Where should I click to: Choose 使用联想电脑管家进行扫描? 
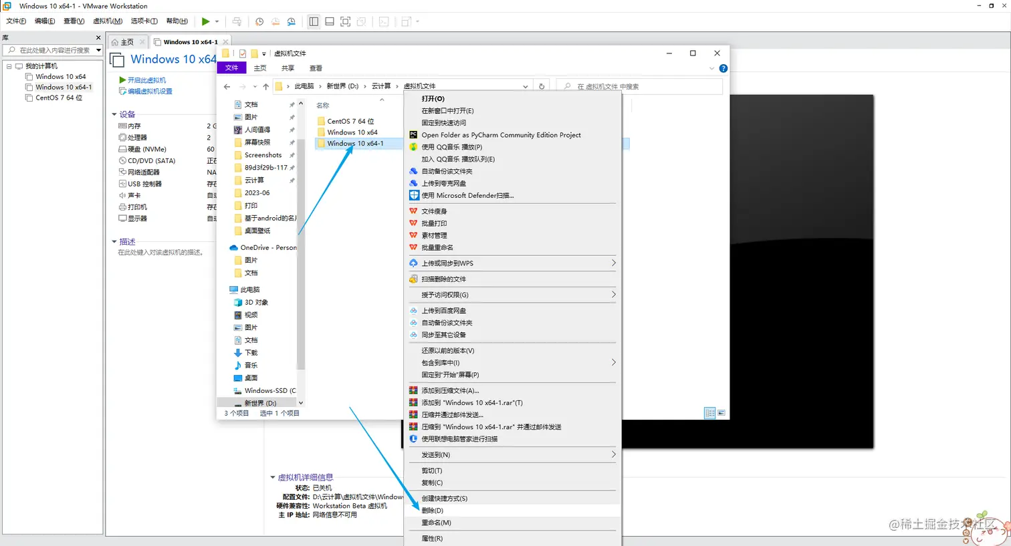tap(513, 439)
